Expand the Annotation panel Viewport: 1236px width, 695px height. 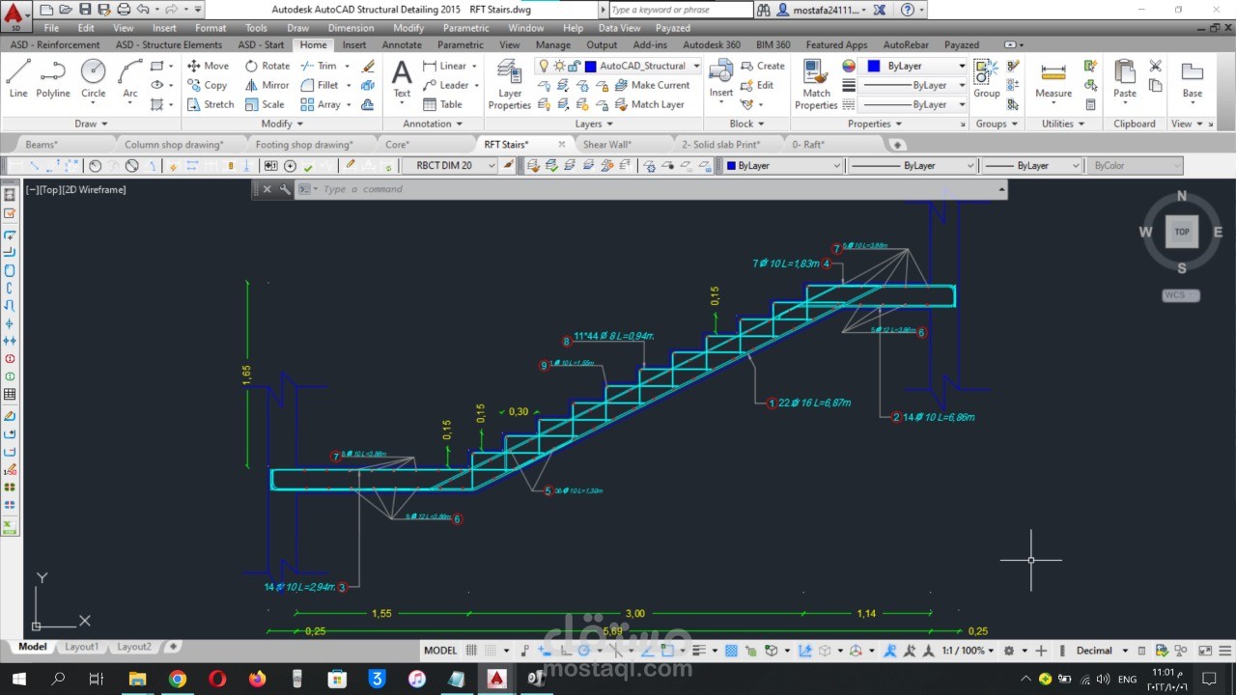point(433,124)
